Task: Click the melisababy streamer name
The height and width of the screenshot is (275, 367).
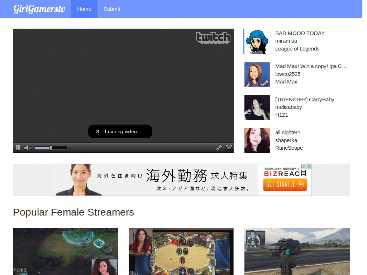Action: coord(289,107)
